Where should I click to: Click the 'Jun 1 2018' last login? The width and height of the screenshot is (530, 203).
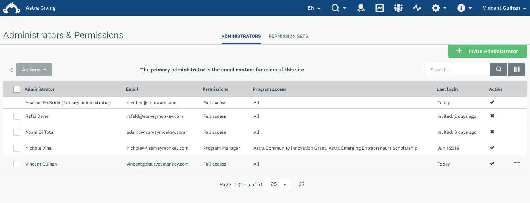tap(448, 148)
